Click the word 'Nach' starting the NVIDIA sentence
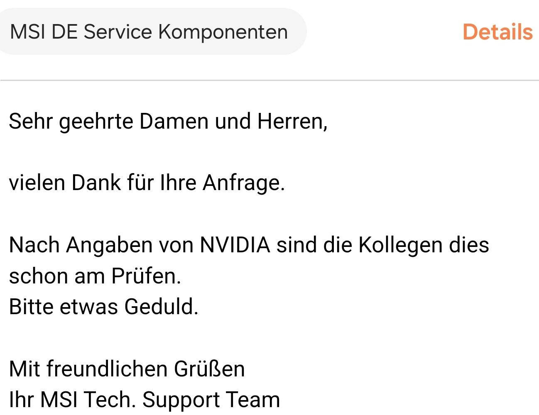The width and height of the screenshot is (539, 415). (34, 244)
